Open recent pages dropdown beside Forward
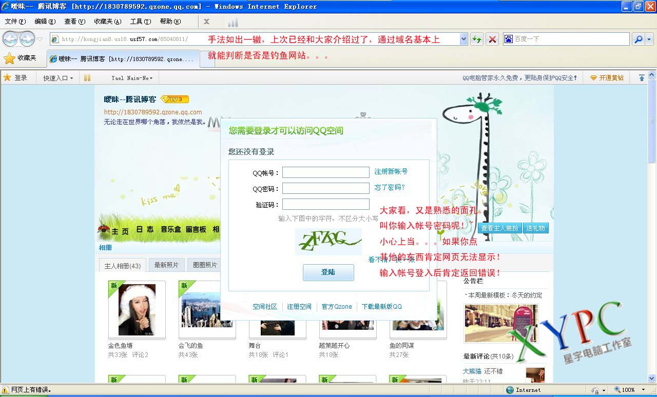 (40, 39)
